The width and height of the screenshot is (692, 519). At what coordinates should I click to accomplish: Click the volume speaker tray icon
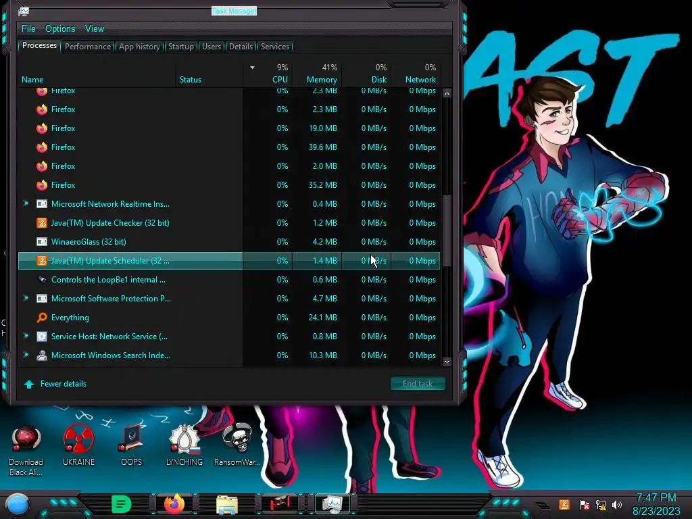click(x=617, y=504)
